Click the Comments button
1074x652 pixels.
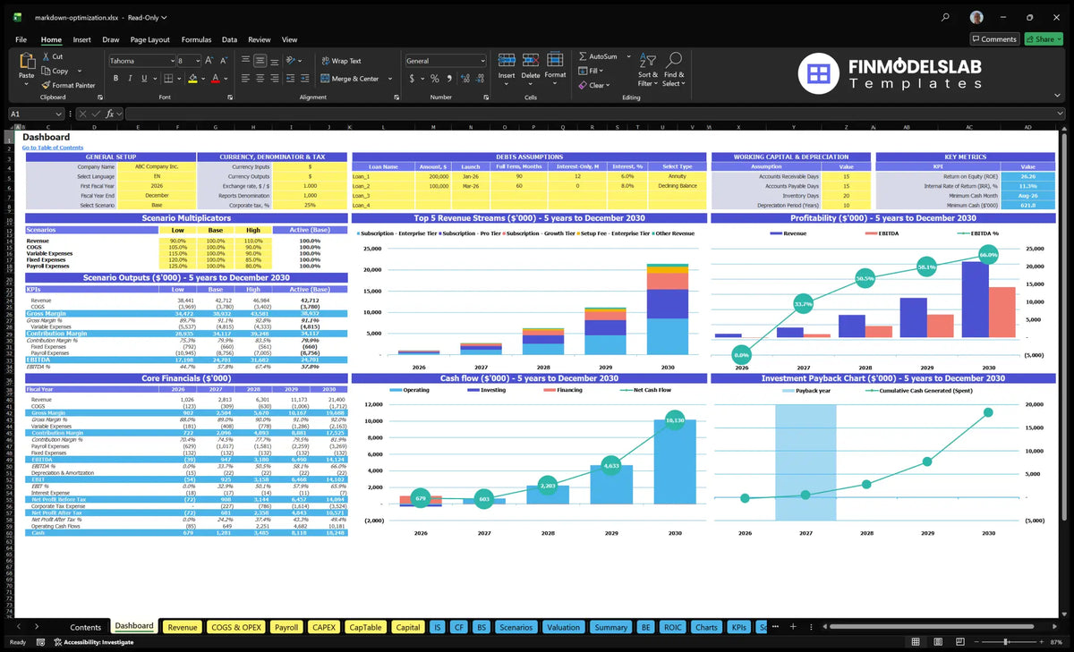pos(993,39)
